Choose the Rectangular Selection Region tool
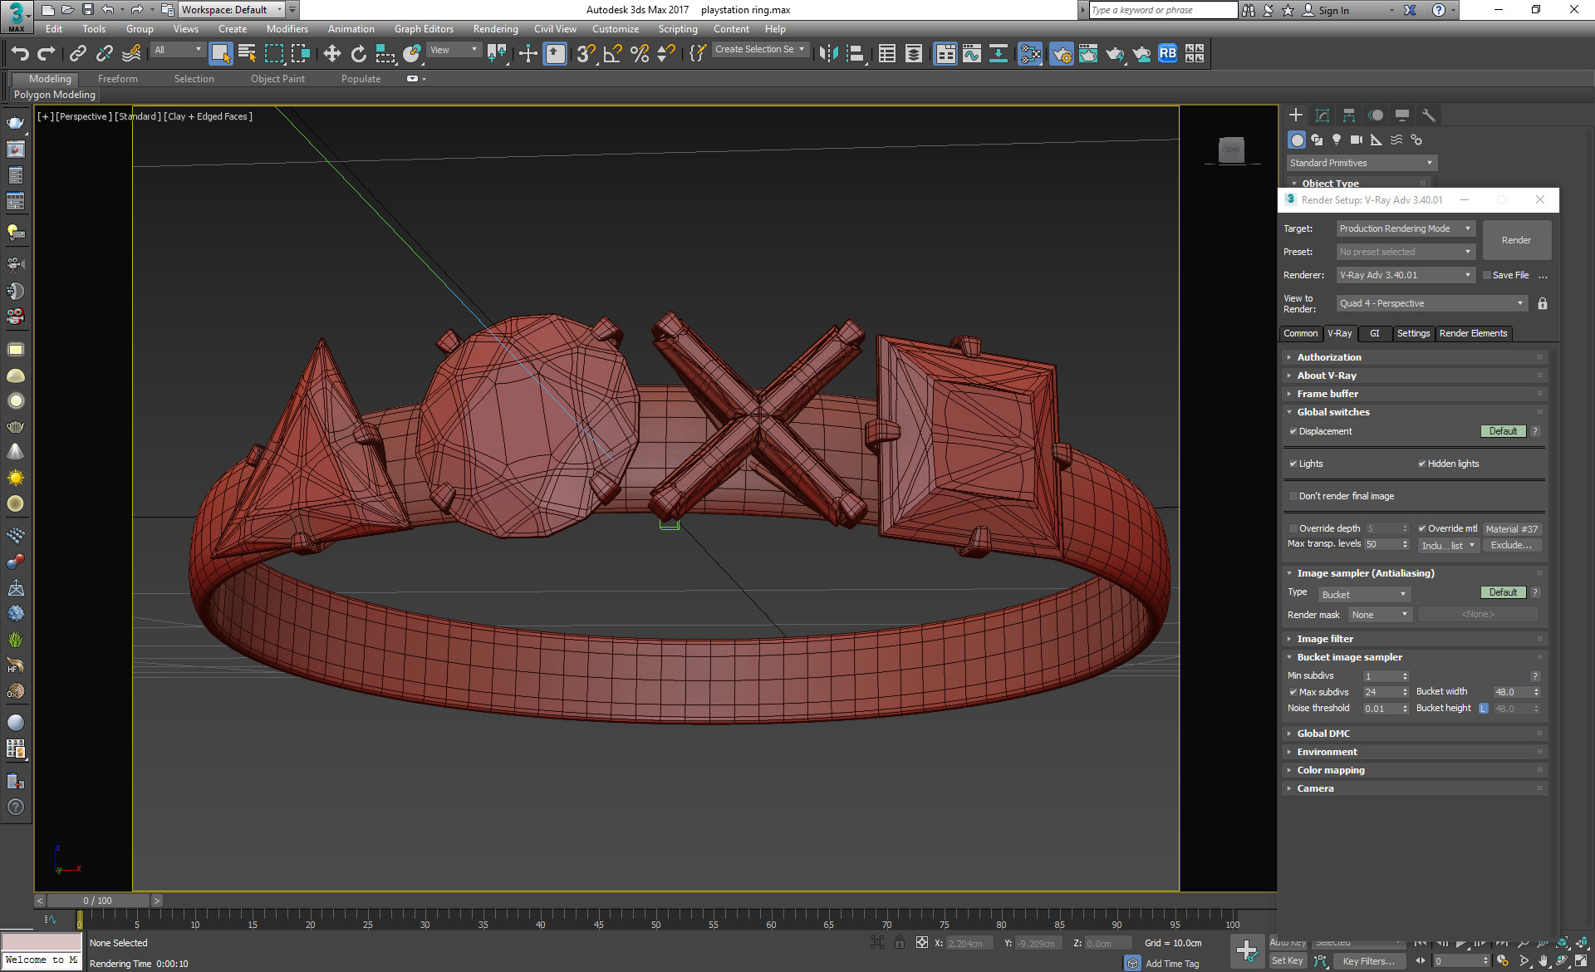 (x=273, y=54)
